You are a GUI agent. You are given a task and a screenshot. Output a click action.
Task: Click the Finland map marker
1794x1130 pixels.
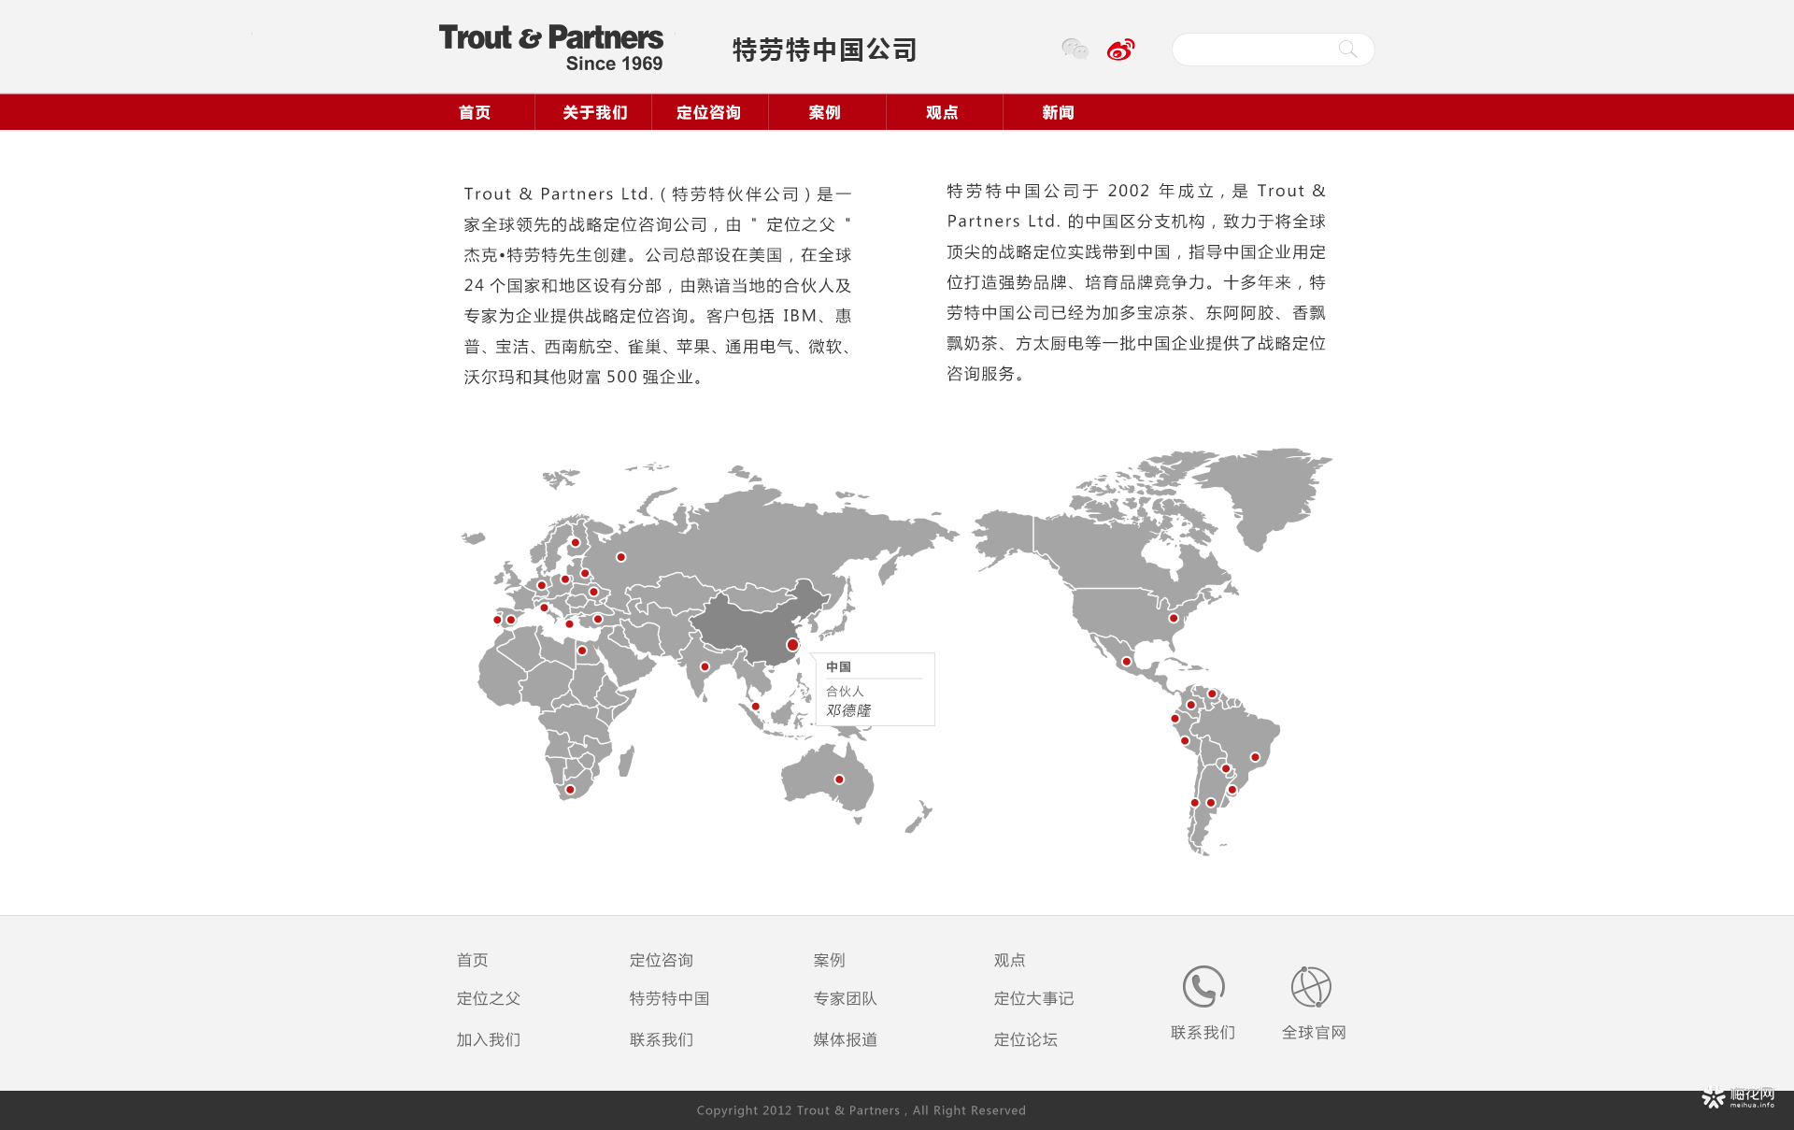pos(576,543)
